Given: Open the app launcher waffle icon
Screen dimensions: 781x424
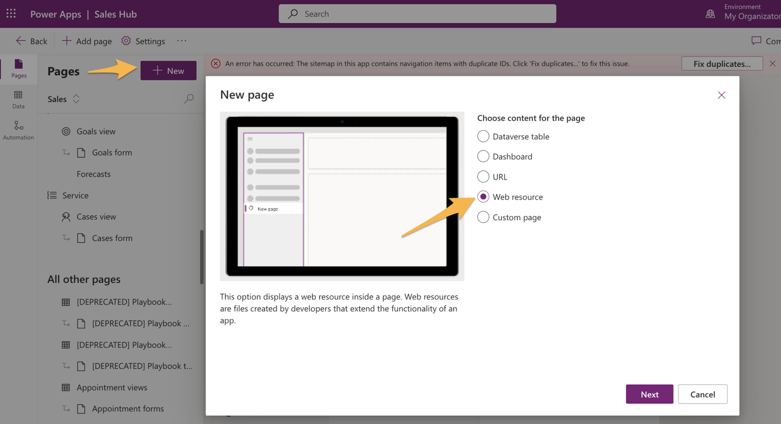Looking at the screenshot, I should click(x=11, y=13).
